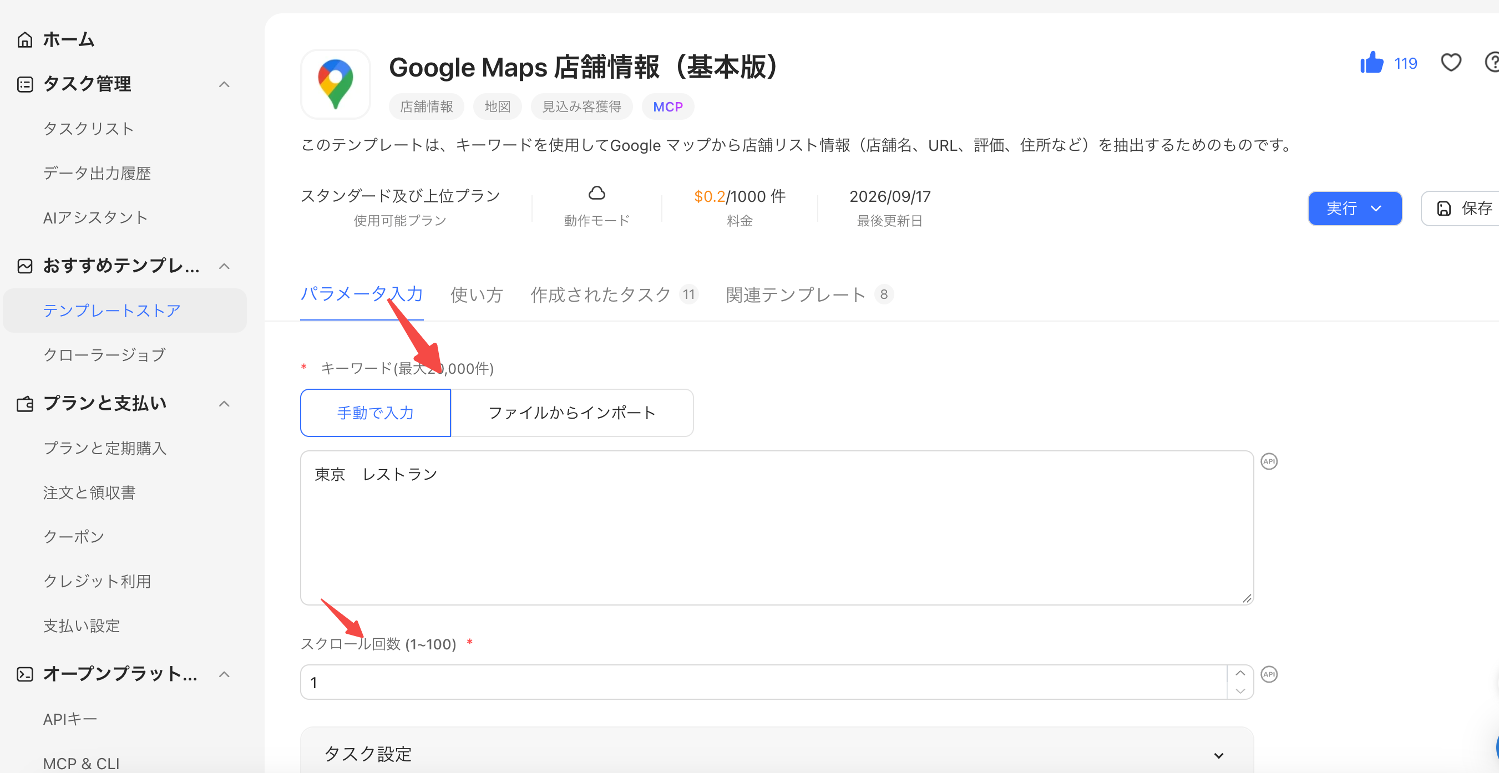Click the cloud 動作モード icon
The height and width of the screenshot is (773, 1499).
596,192
